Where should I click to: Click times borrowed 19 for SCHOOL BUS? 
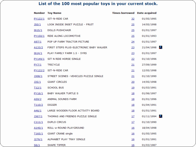(x=133, y=88)
